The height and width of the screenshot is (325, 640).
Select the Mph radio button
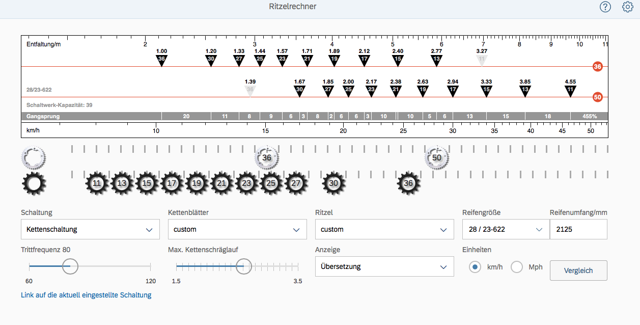pyautogui.click(x=517, y=267)
